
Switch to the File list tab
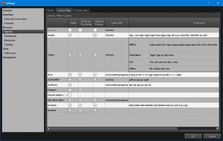[50, 10]
